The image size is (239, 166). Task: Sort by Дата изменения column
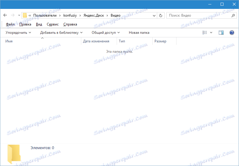pos(99,41)
